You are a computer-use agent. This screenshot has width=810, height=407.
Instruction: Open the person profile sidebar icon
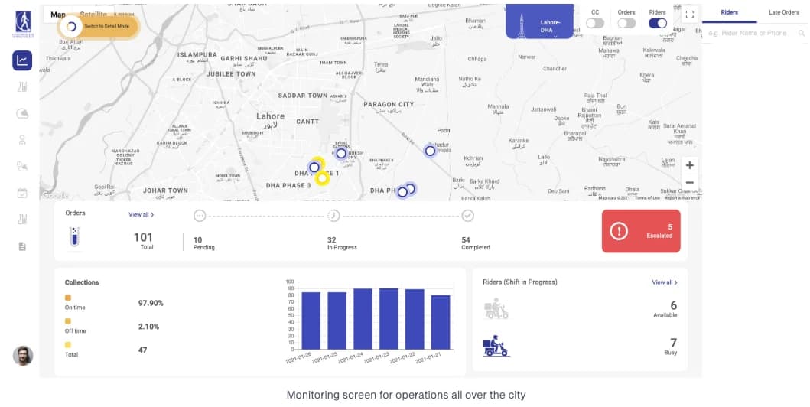tap(22, 140)
